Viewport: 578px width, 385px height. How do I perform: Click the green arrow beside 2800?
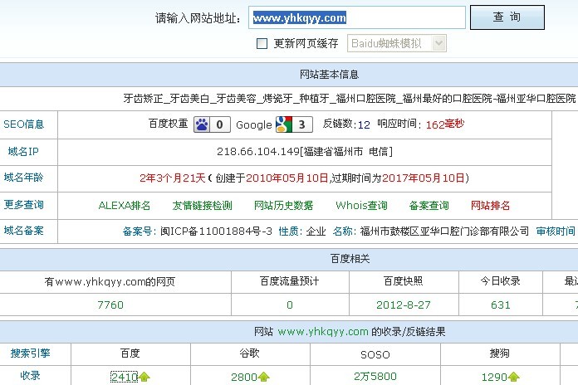264,377
